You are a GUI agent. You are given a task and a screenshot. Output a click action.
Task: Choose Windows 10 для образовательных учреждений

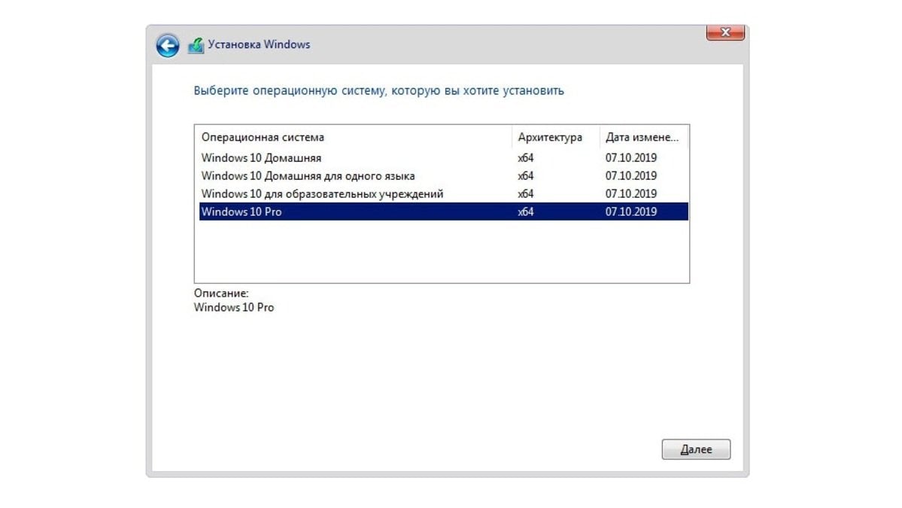click(444, 193)
